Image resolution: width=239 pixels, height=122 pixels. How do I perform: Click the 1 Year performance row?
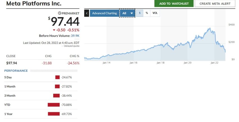(41, 114)
